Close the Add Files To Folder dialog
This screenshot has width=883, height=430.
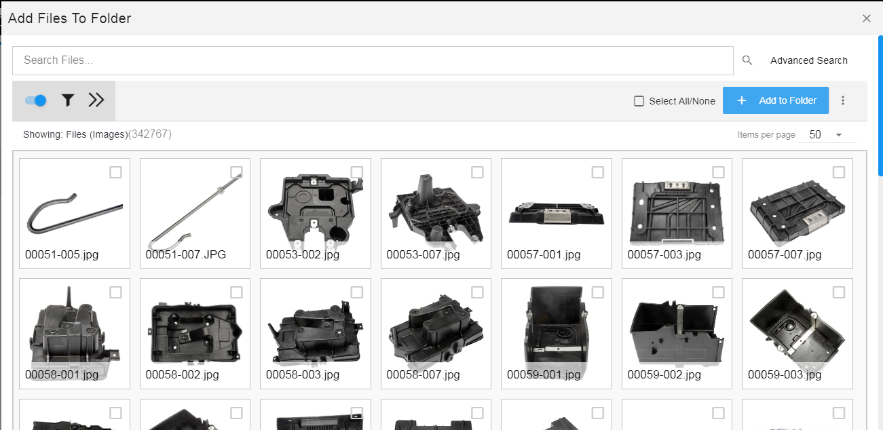coord(867,18)
